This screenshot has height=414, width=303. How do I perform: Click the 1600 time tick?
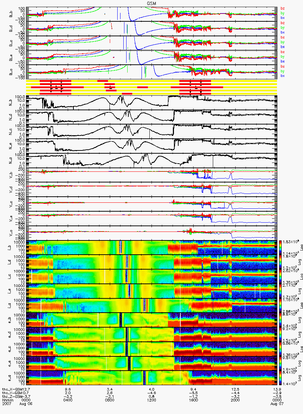(194, 400)
